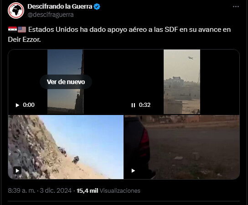Open the tweet timestamp 8:39 a. m. 3 dic. 2024
This screenshot has height=205, width=248.
(40, 190)
